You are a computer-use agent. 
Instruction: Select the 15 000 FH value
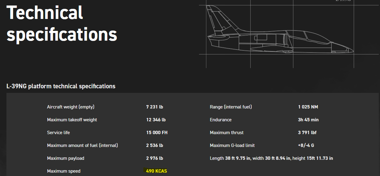[x=157, y=133]
